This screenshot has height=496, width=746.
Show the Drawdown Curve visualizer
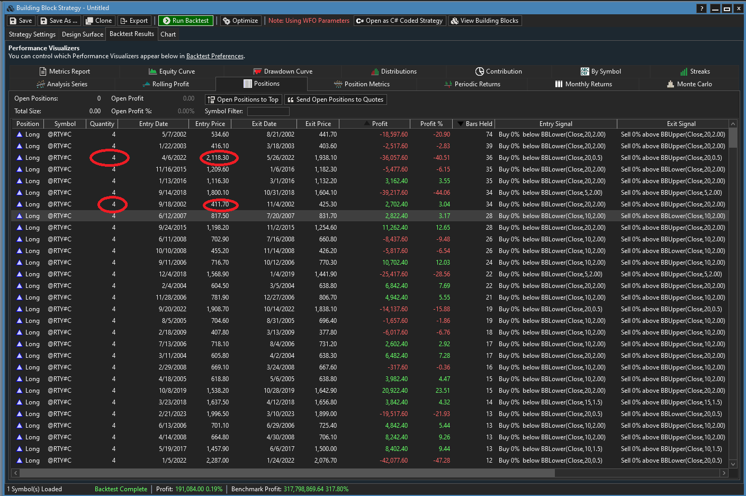(283, 71)
